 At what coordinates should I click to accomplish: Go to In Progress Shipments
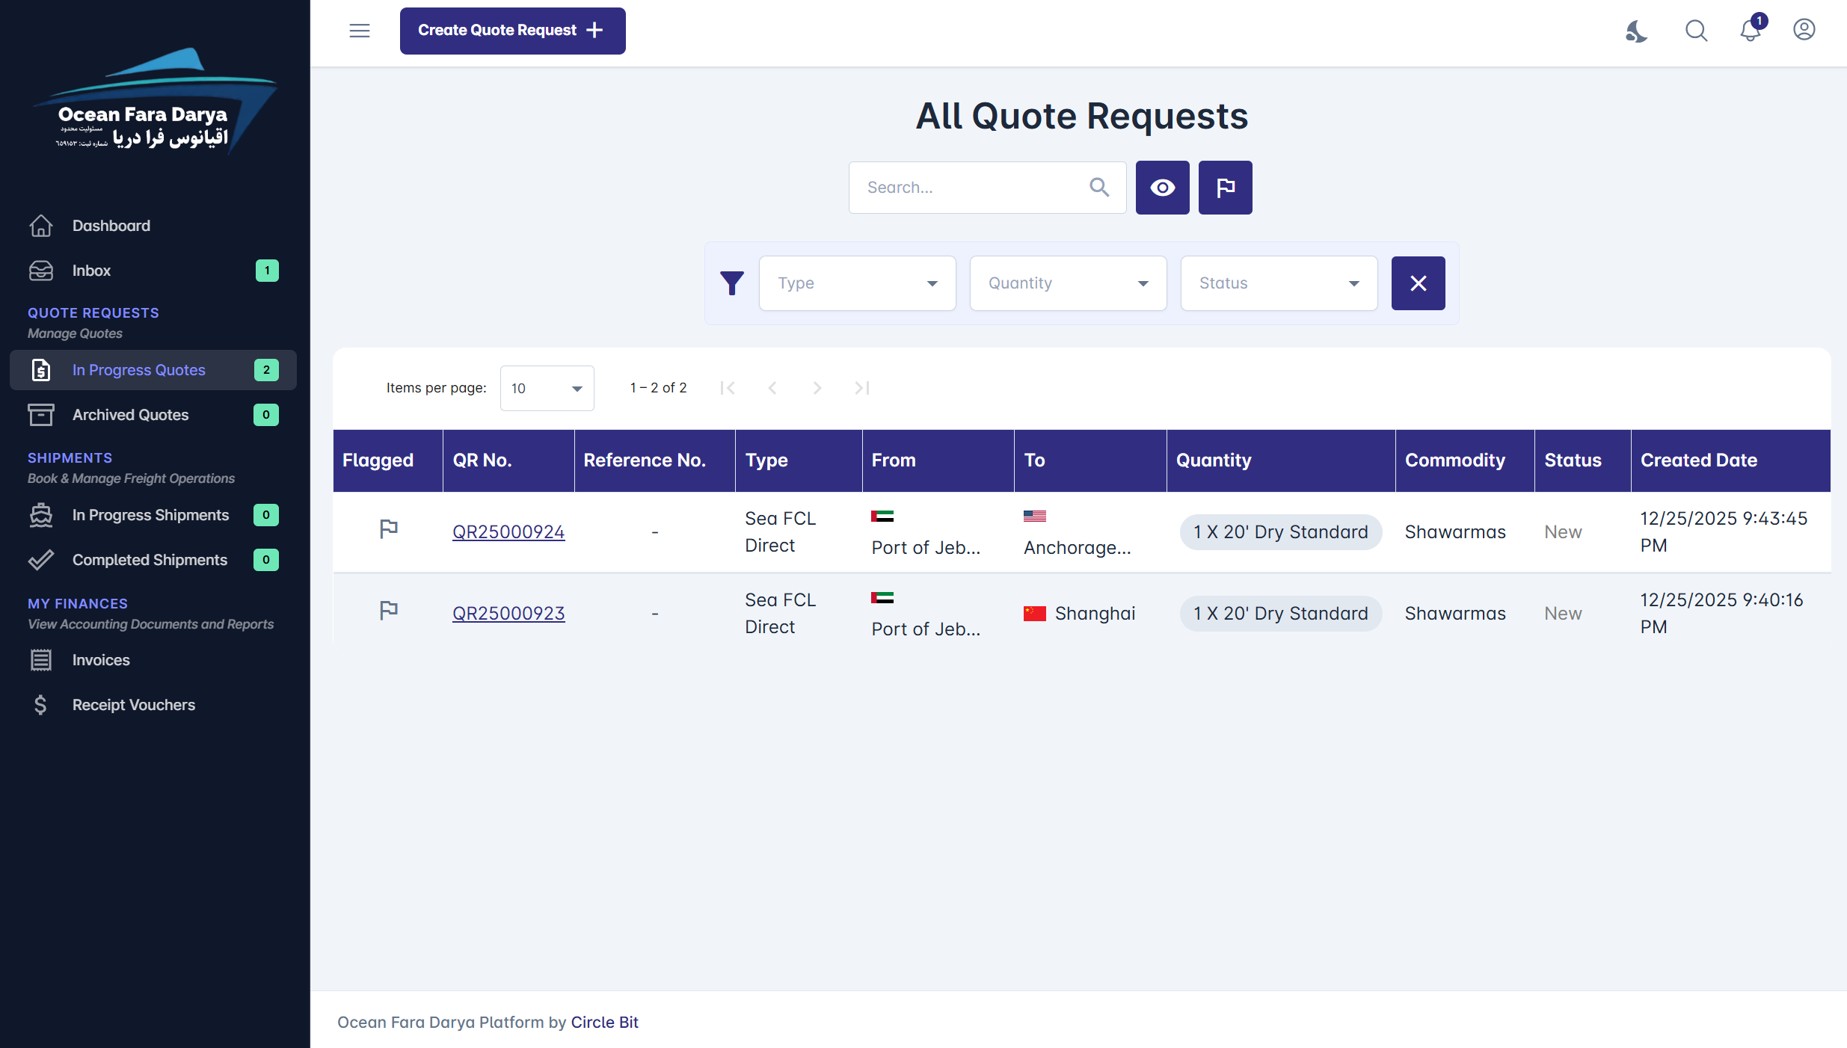click(150, 515)
